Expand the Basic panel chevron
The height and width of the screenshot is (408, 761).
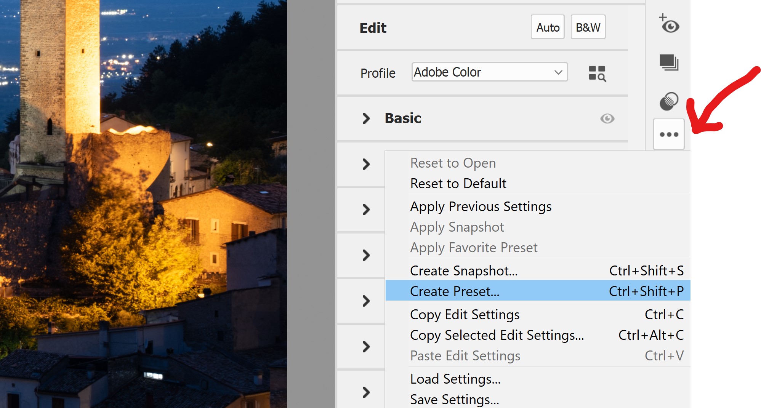pos(366,118)
